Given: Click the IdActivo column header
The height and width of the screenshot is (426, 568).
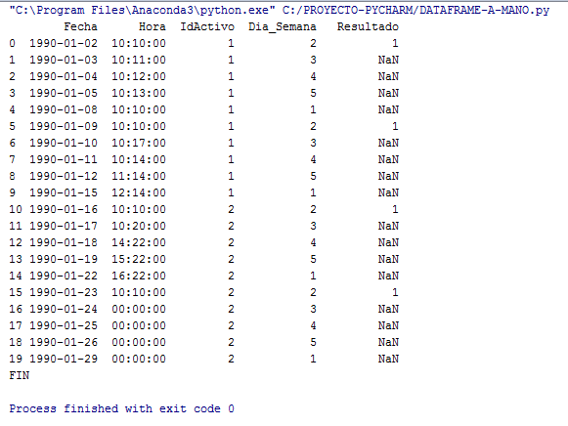Looking at the screenshot, I should (207, 26).
